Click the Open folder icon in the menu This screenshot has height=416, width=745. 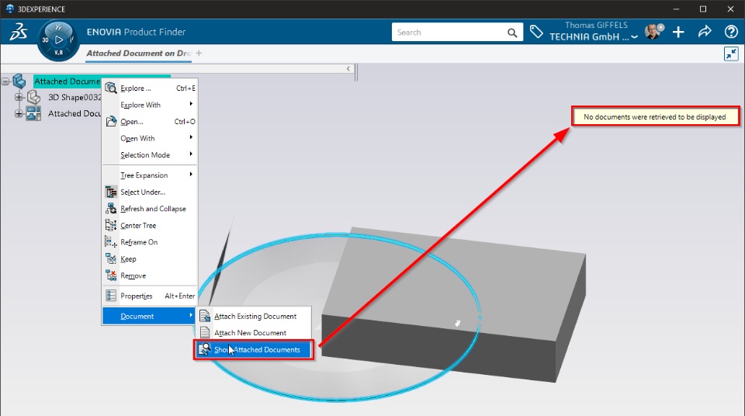point(111,121)
